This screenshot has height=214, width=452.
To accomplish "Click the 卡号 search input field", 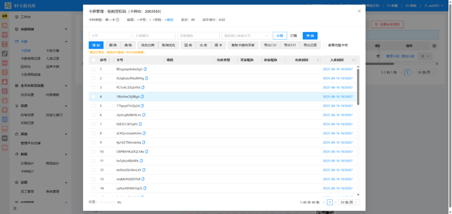I will [x=110, y=36].
